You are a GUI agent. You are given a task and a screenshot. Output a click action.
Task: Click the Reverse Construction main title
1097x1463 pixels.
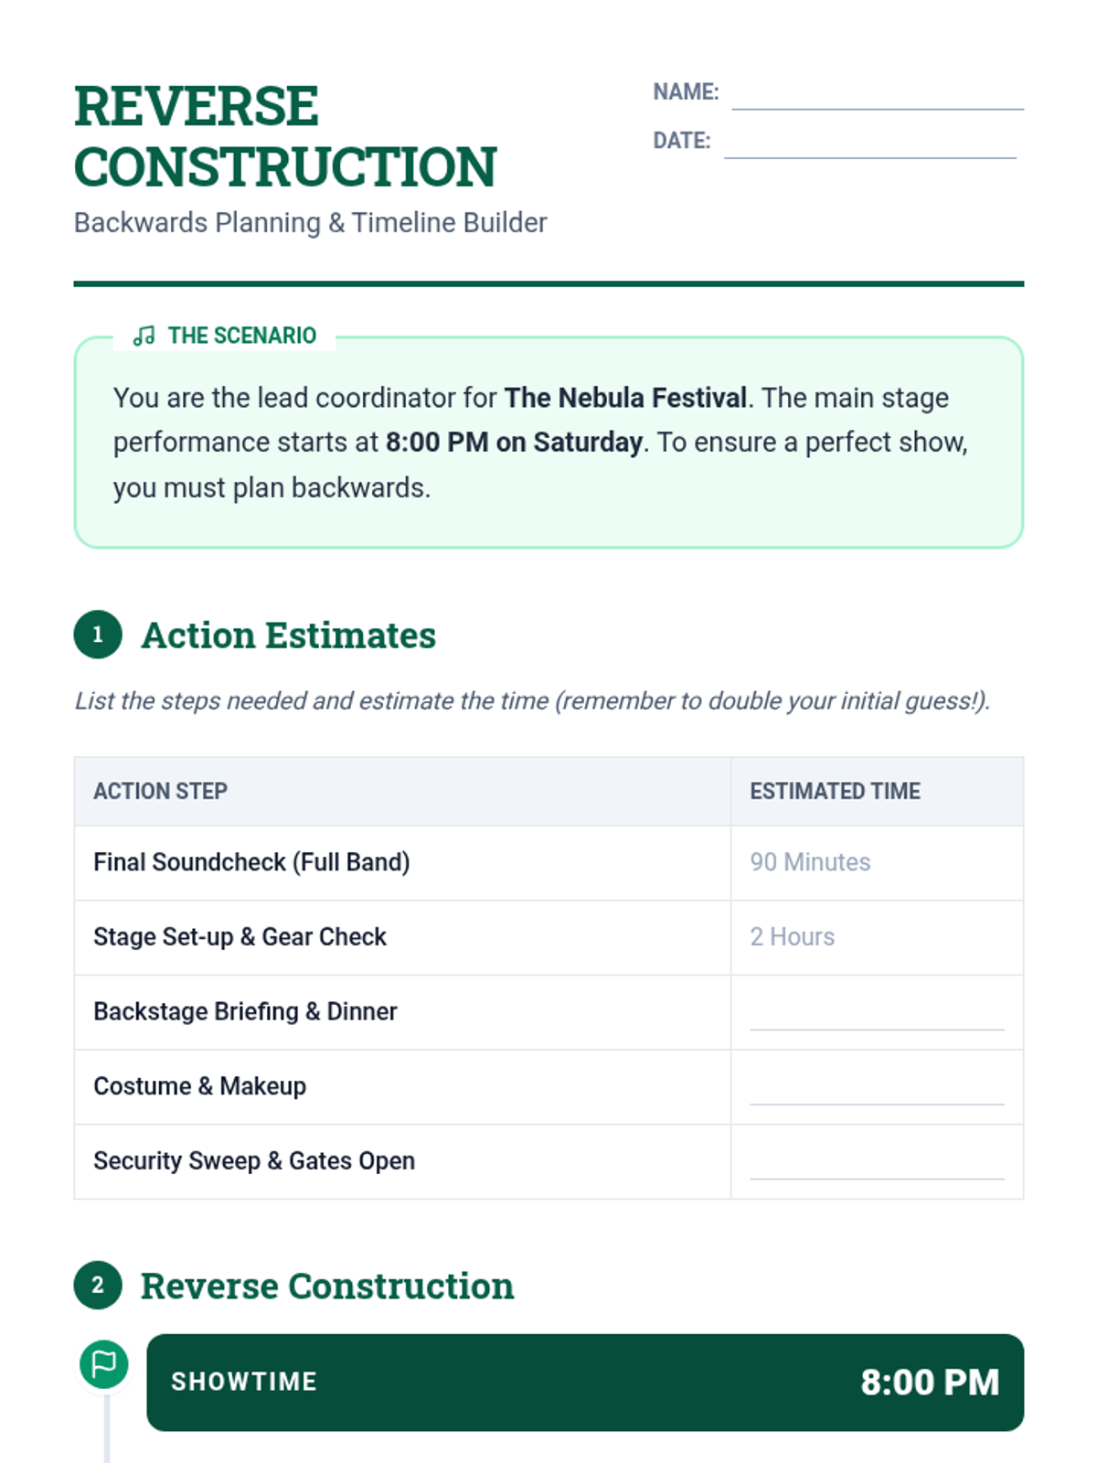click(x=284, y=136)
